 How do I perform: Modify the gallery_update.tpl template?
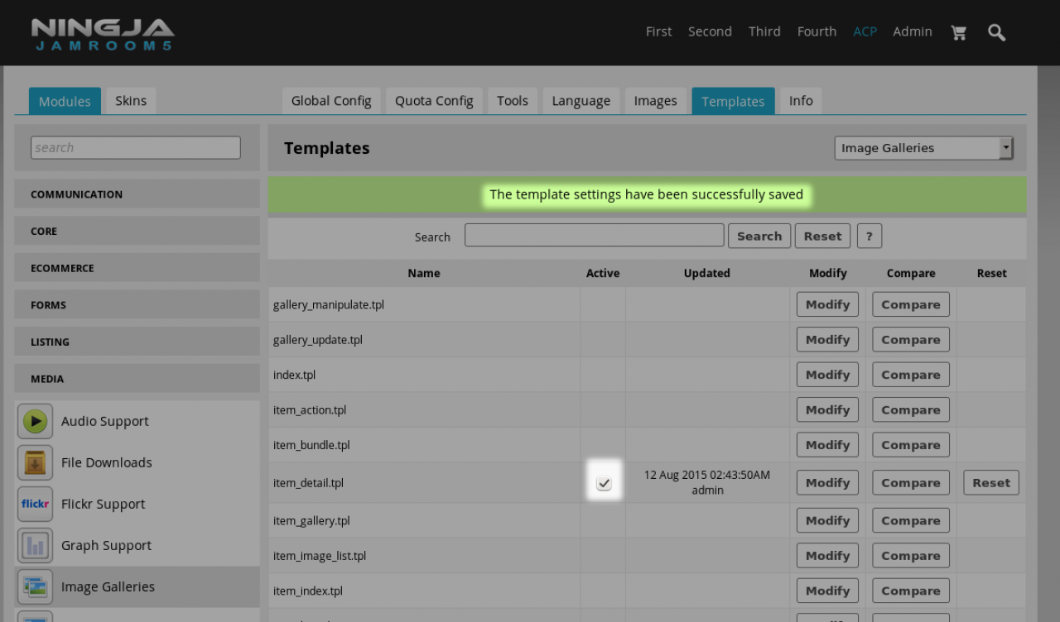(827, 340)
